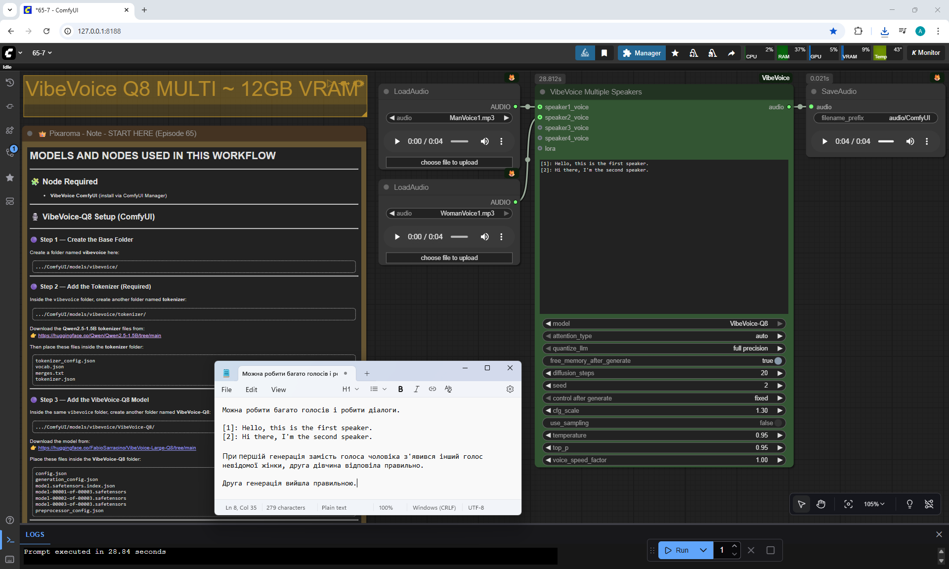Select the hand pan tool
The width and height of the screenshot is (949, 569).
(821, 504)
